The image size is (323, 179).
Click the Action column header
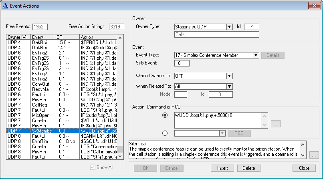pos(98,37)
